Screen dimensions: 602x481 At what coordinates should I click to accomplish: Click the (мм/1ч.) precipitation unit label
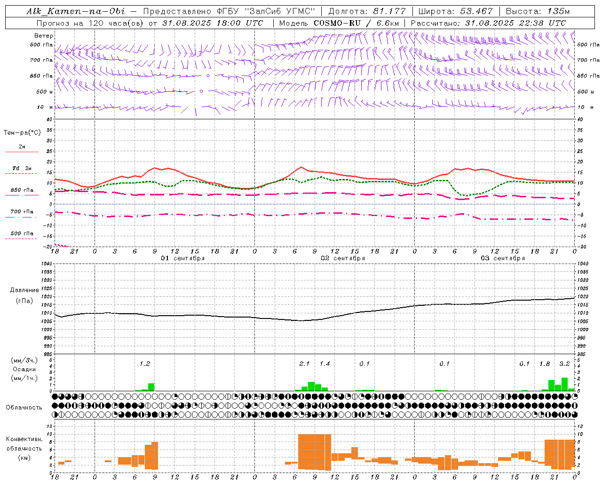pyautogui.click(x=24, y=378)
